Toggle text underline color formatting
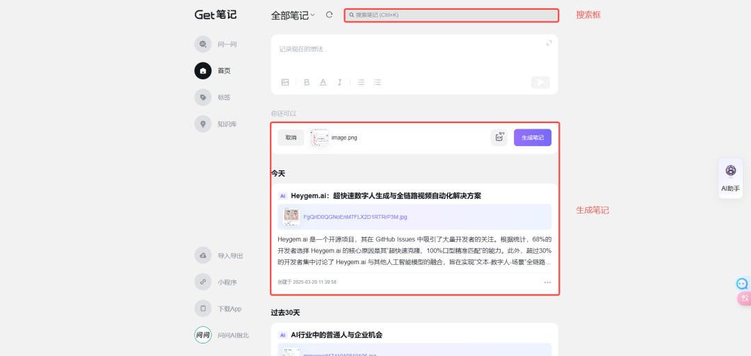The height and width of the screenshot is (356, 751). [323, 83]
